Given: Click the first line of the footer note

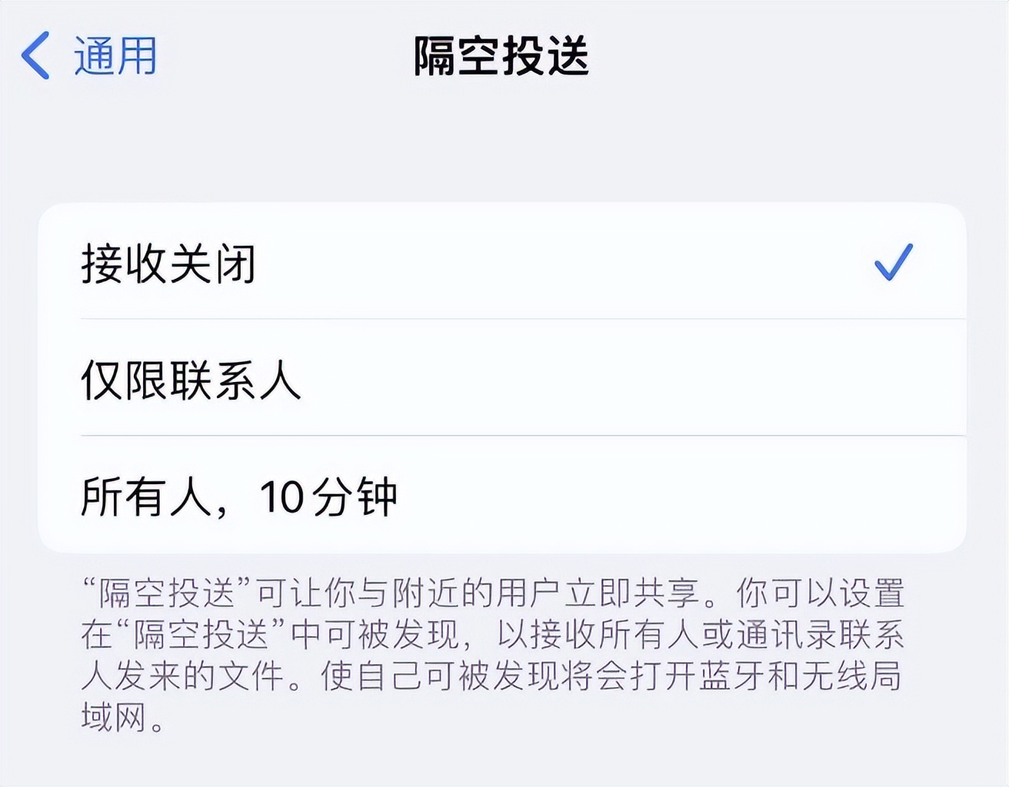Looking at the screenshot, I should [492, 593].
